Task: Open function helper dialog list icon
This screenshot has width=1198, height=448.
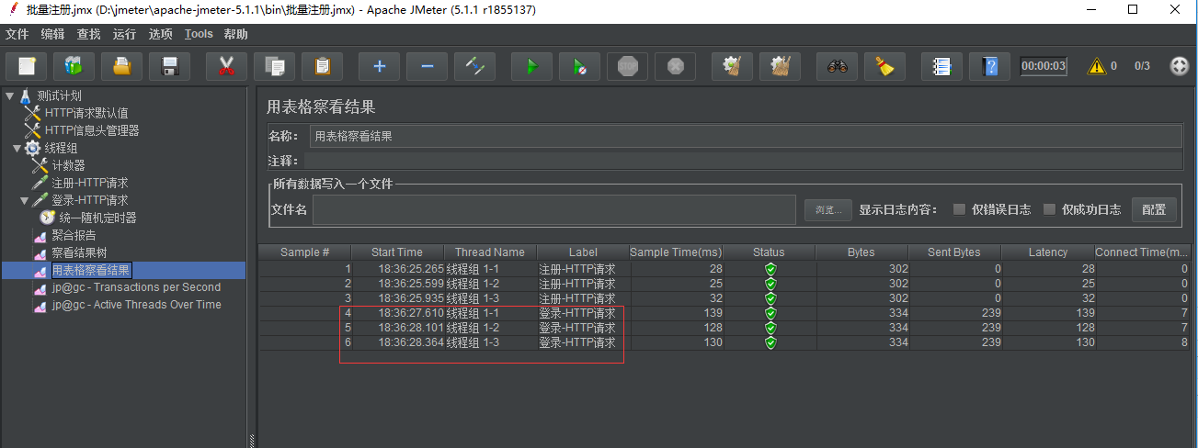Action: point(941,66)
